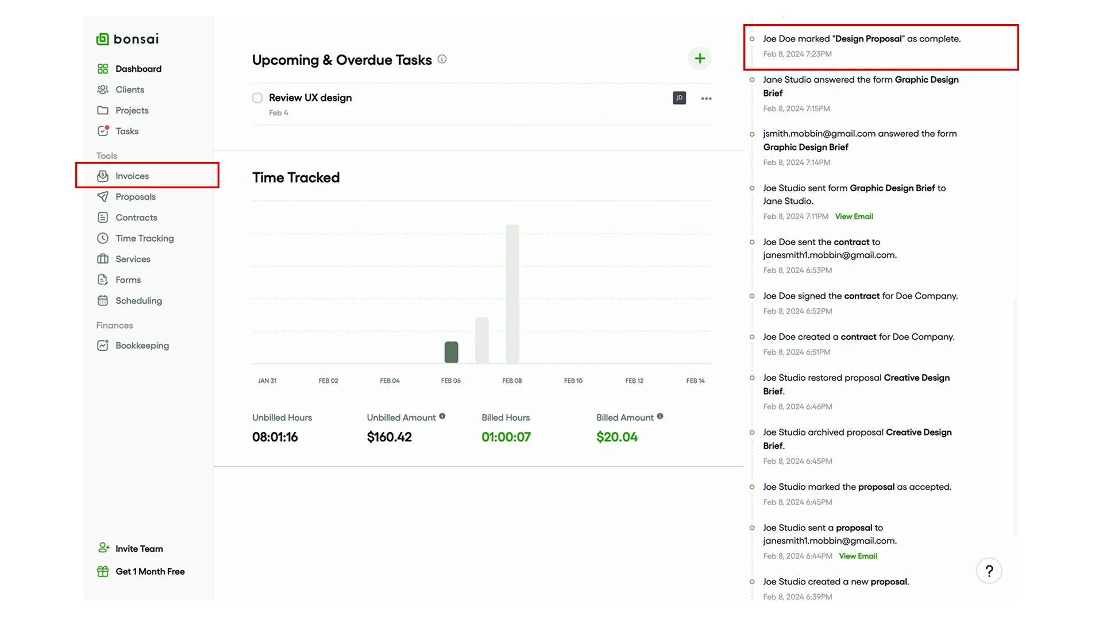Viewport: 1103px width, 620px height.
Task: Click the Projects folder icon
Action: tap(103, 110)
